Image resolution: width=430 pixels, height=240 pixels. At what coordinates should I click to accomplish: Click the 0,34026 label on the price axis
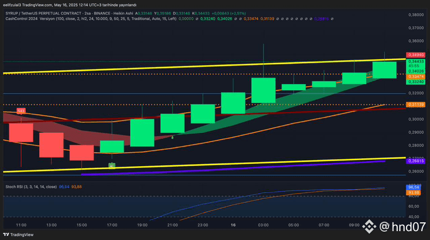[416, 71]
